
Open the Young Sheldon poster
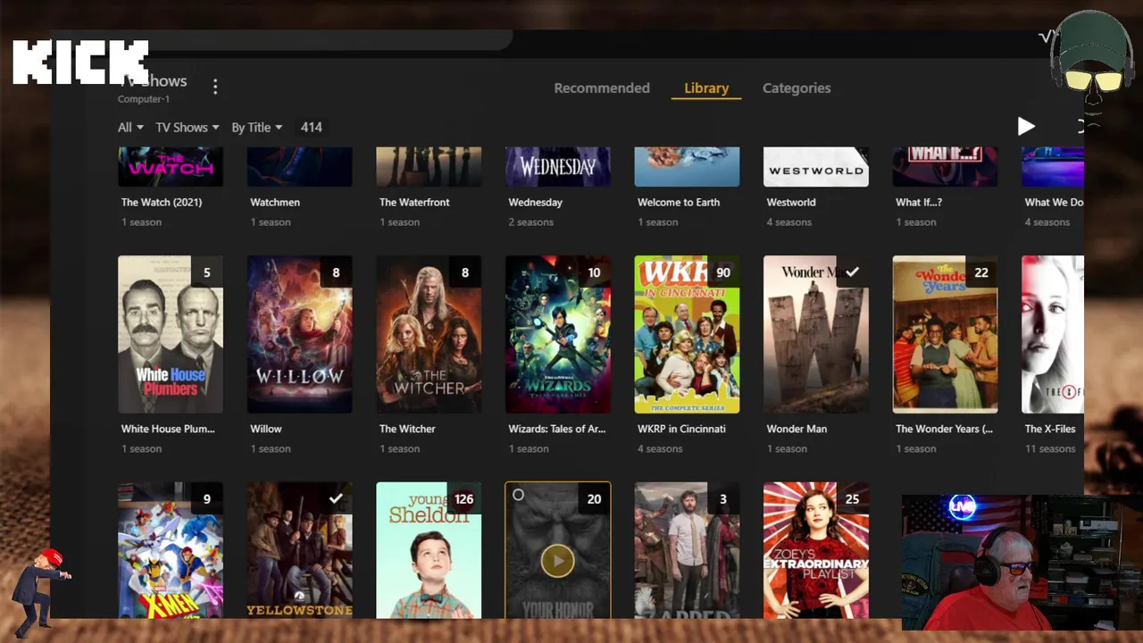coord(429,550)
